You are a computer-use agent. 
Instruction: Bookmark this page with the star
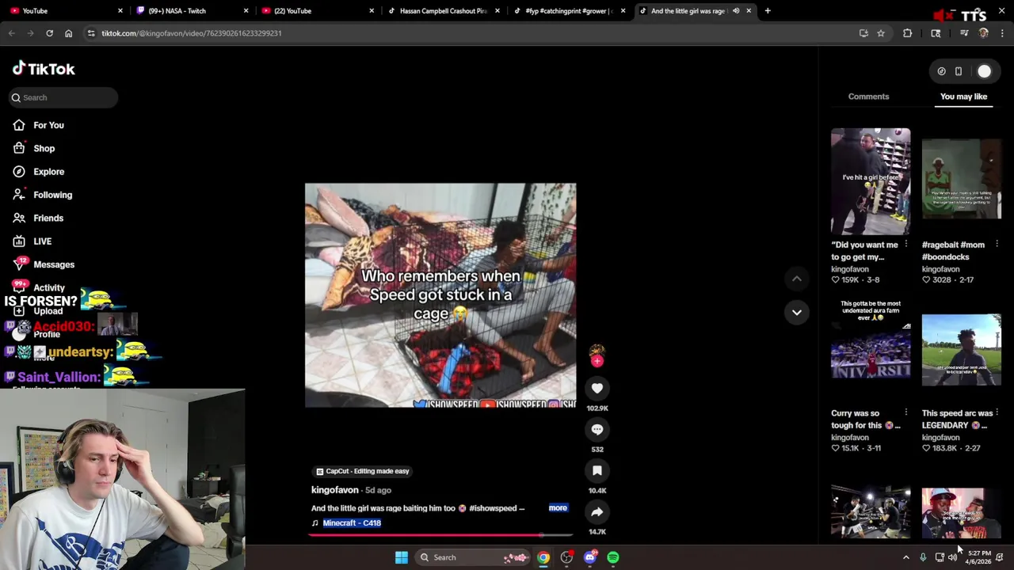881,33
